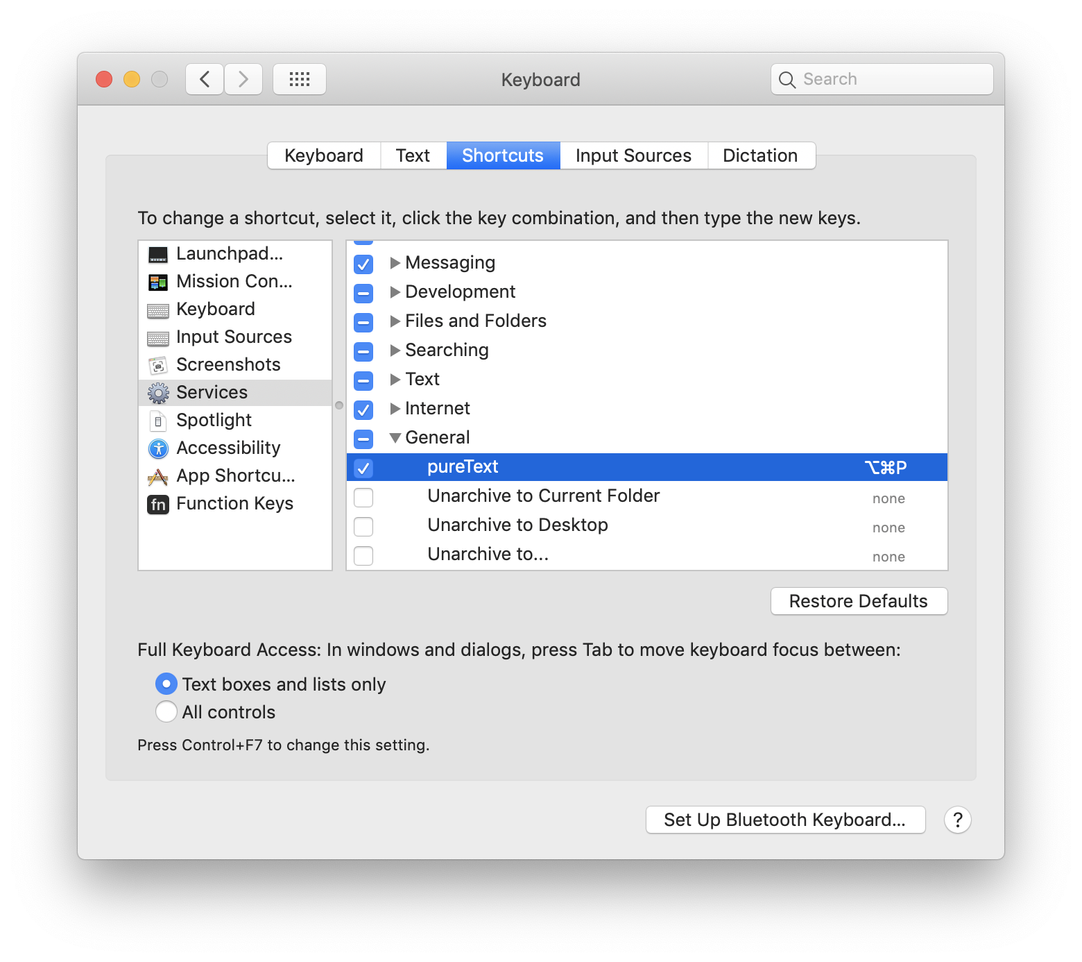Select the Launchpad & Dock shortcuts category
This screenshot has width=1082, height=962.
(x=229, y=253)
